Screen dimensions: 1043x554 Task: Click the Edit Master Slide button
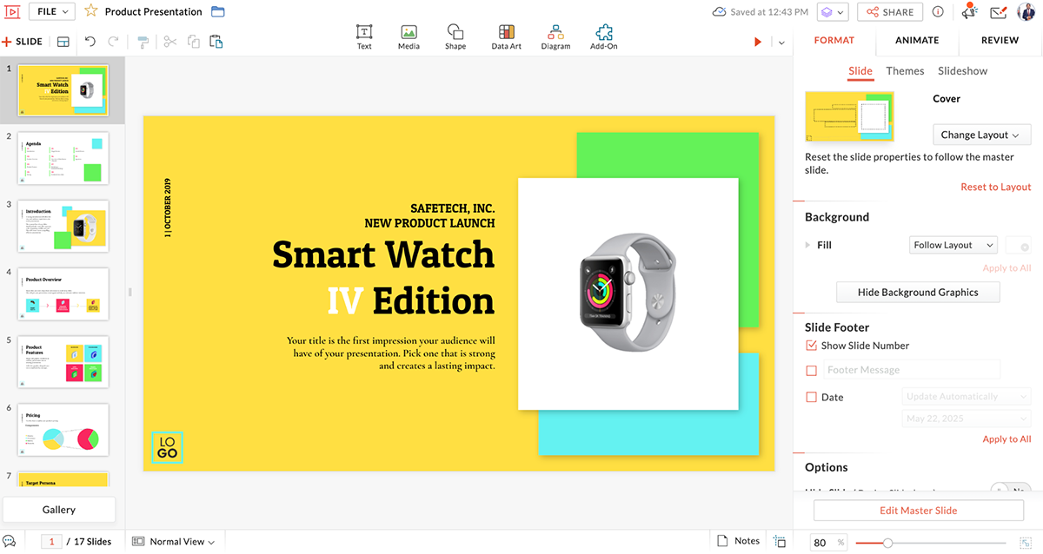pyautogui.click(x=918, y=510)
